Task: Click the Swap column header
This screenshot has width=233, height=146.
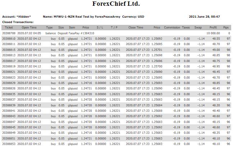Action: (x=198, y=27)
